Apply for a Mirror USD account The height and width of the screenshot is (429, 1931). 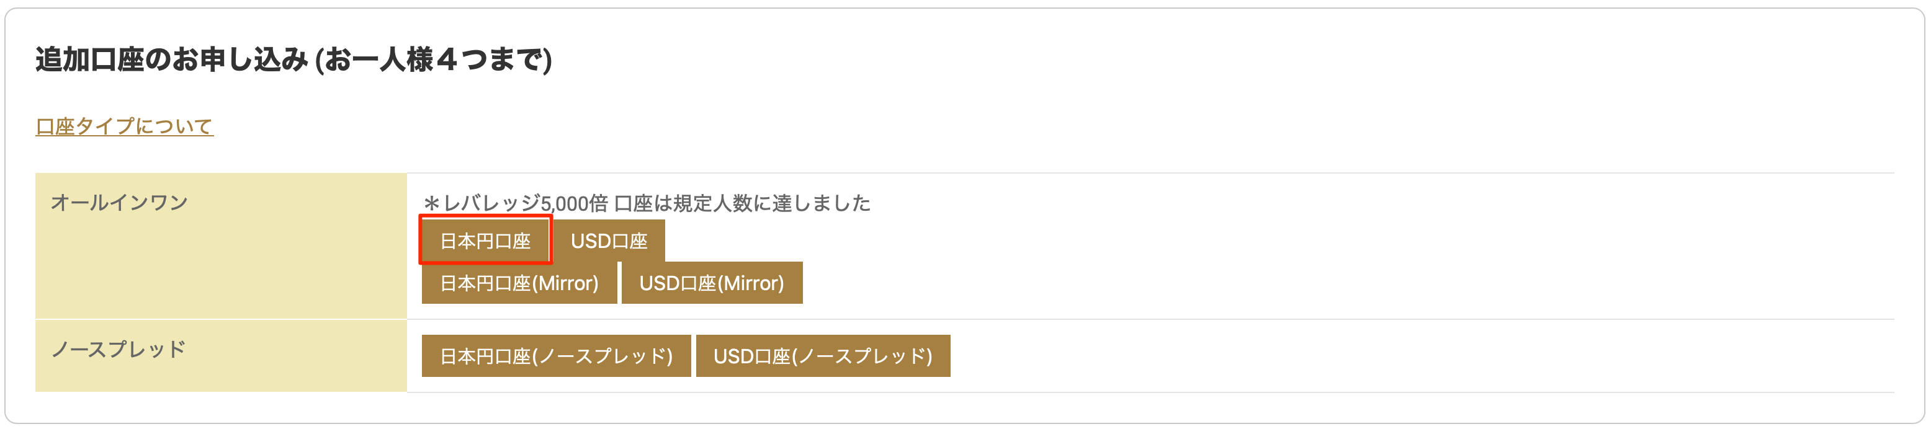711,282
